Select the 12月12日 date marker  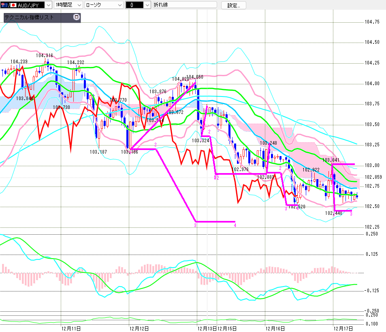point(139,328)
